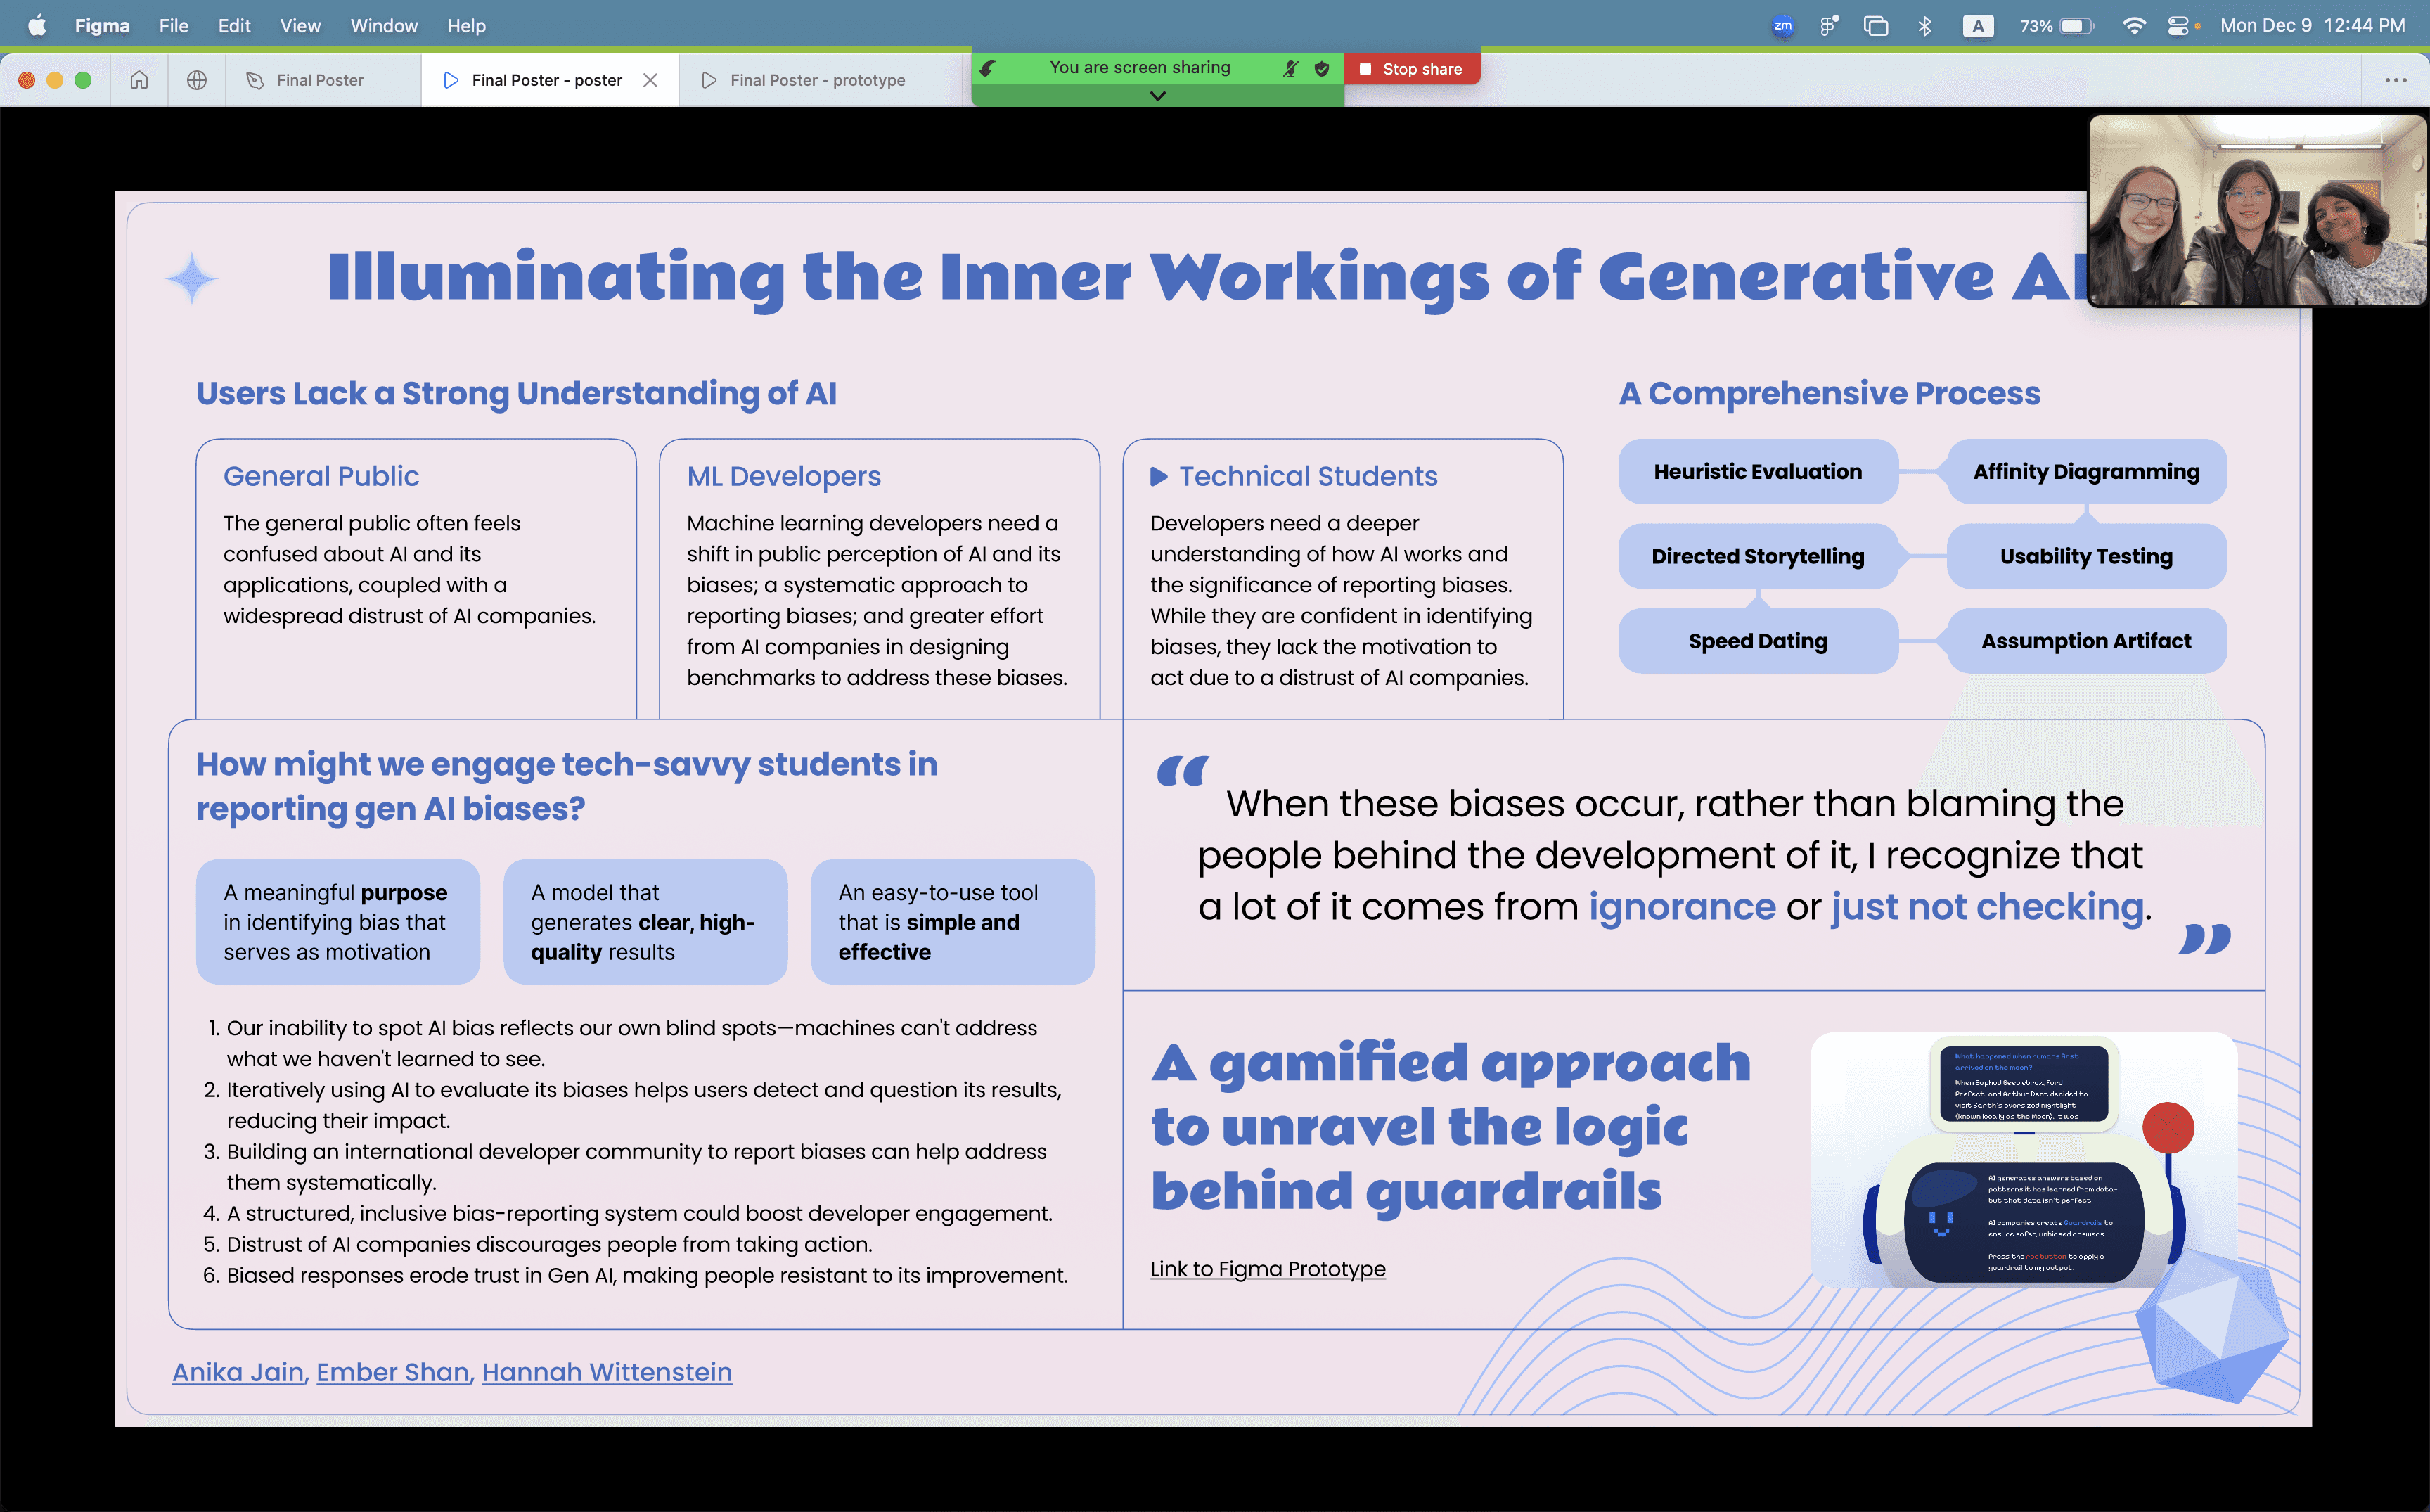The image size is (2430, 1512).
Task: Click the robot prototype preview image
Action: coord(2023,1160)
